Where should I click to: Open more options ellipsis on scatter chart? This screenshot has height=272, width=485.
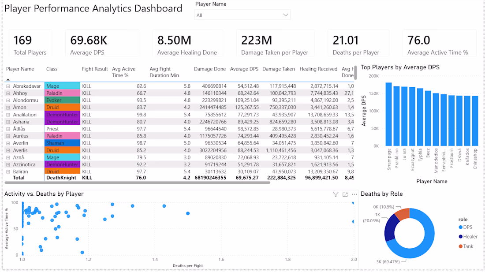tap(354, 194)
